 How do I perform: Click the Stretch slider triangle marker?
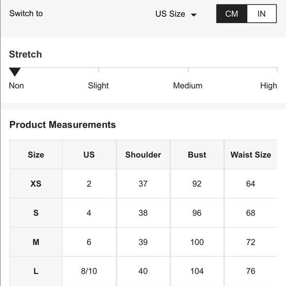(15, 71)
